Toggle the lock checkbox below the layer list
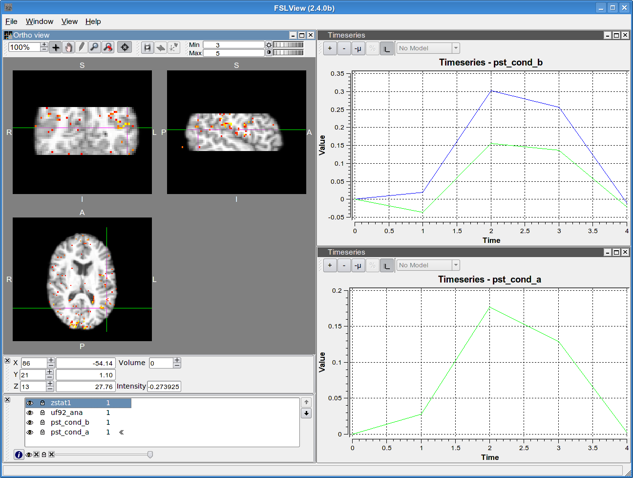The image size is (633, 478). tap(51, 455)
